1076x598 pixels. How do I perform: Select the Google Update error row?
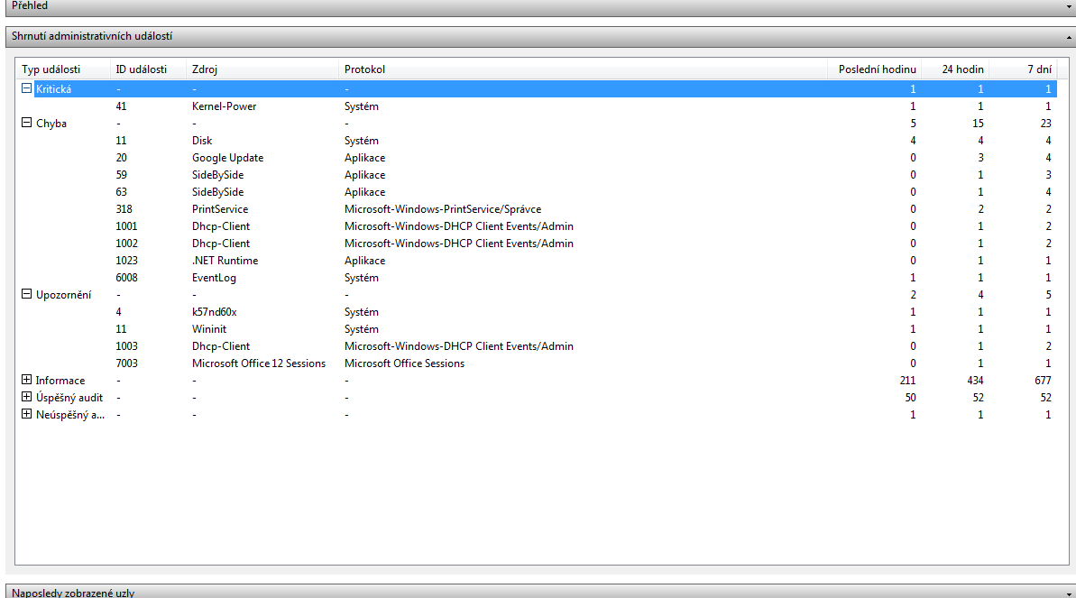[227, 158]
